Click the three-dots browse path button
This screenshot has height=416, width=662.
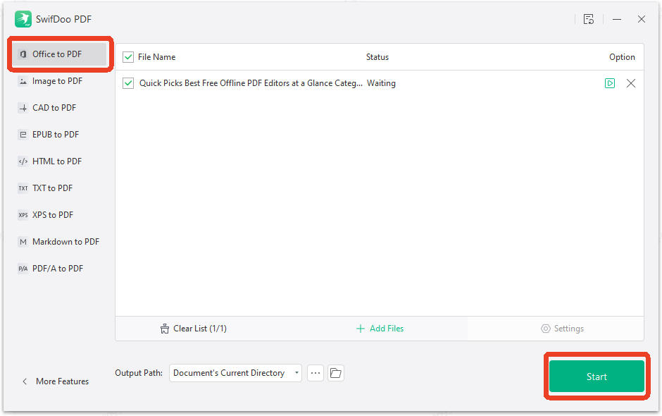pos(316,373)
